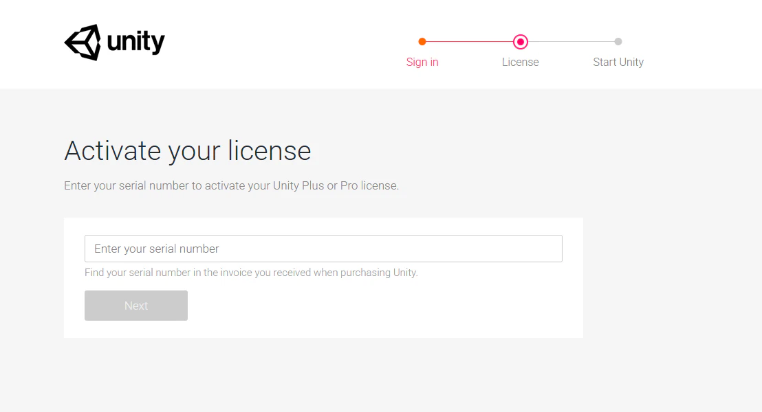Viewport: 762px width, 412px height.
Task: Click the grey progress line before Start Unity
Action: 571,42
